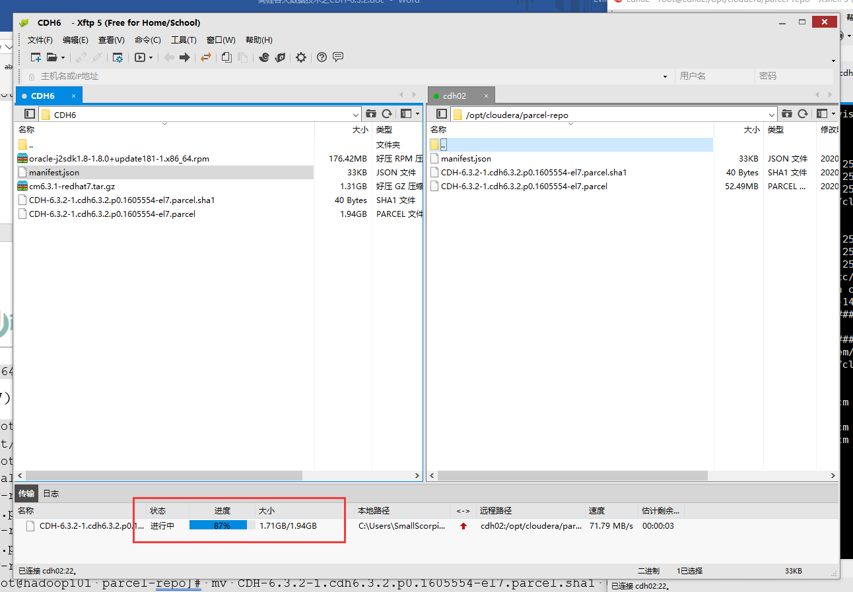Switch to the 日志 log tab
853x592 pixels.
click(51, 493)
